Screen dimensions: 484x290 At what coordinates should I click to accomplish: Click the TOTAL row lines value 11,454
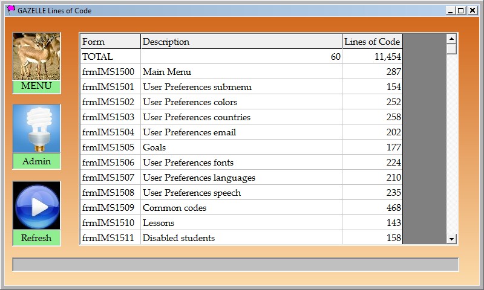point(372,57)
